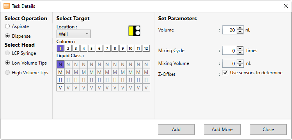
Task: Click the orange Task Details title icon
Action: tap(7, 6)
